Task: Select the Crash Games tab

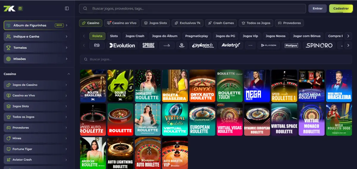Action: click(221, 23)
